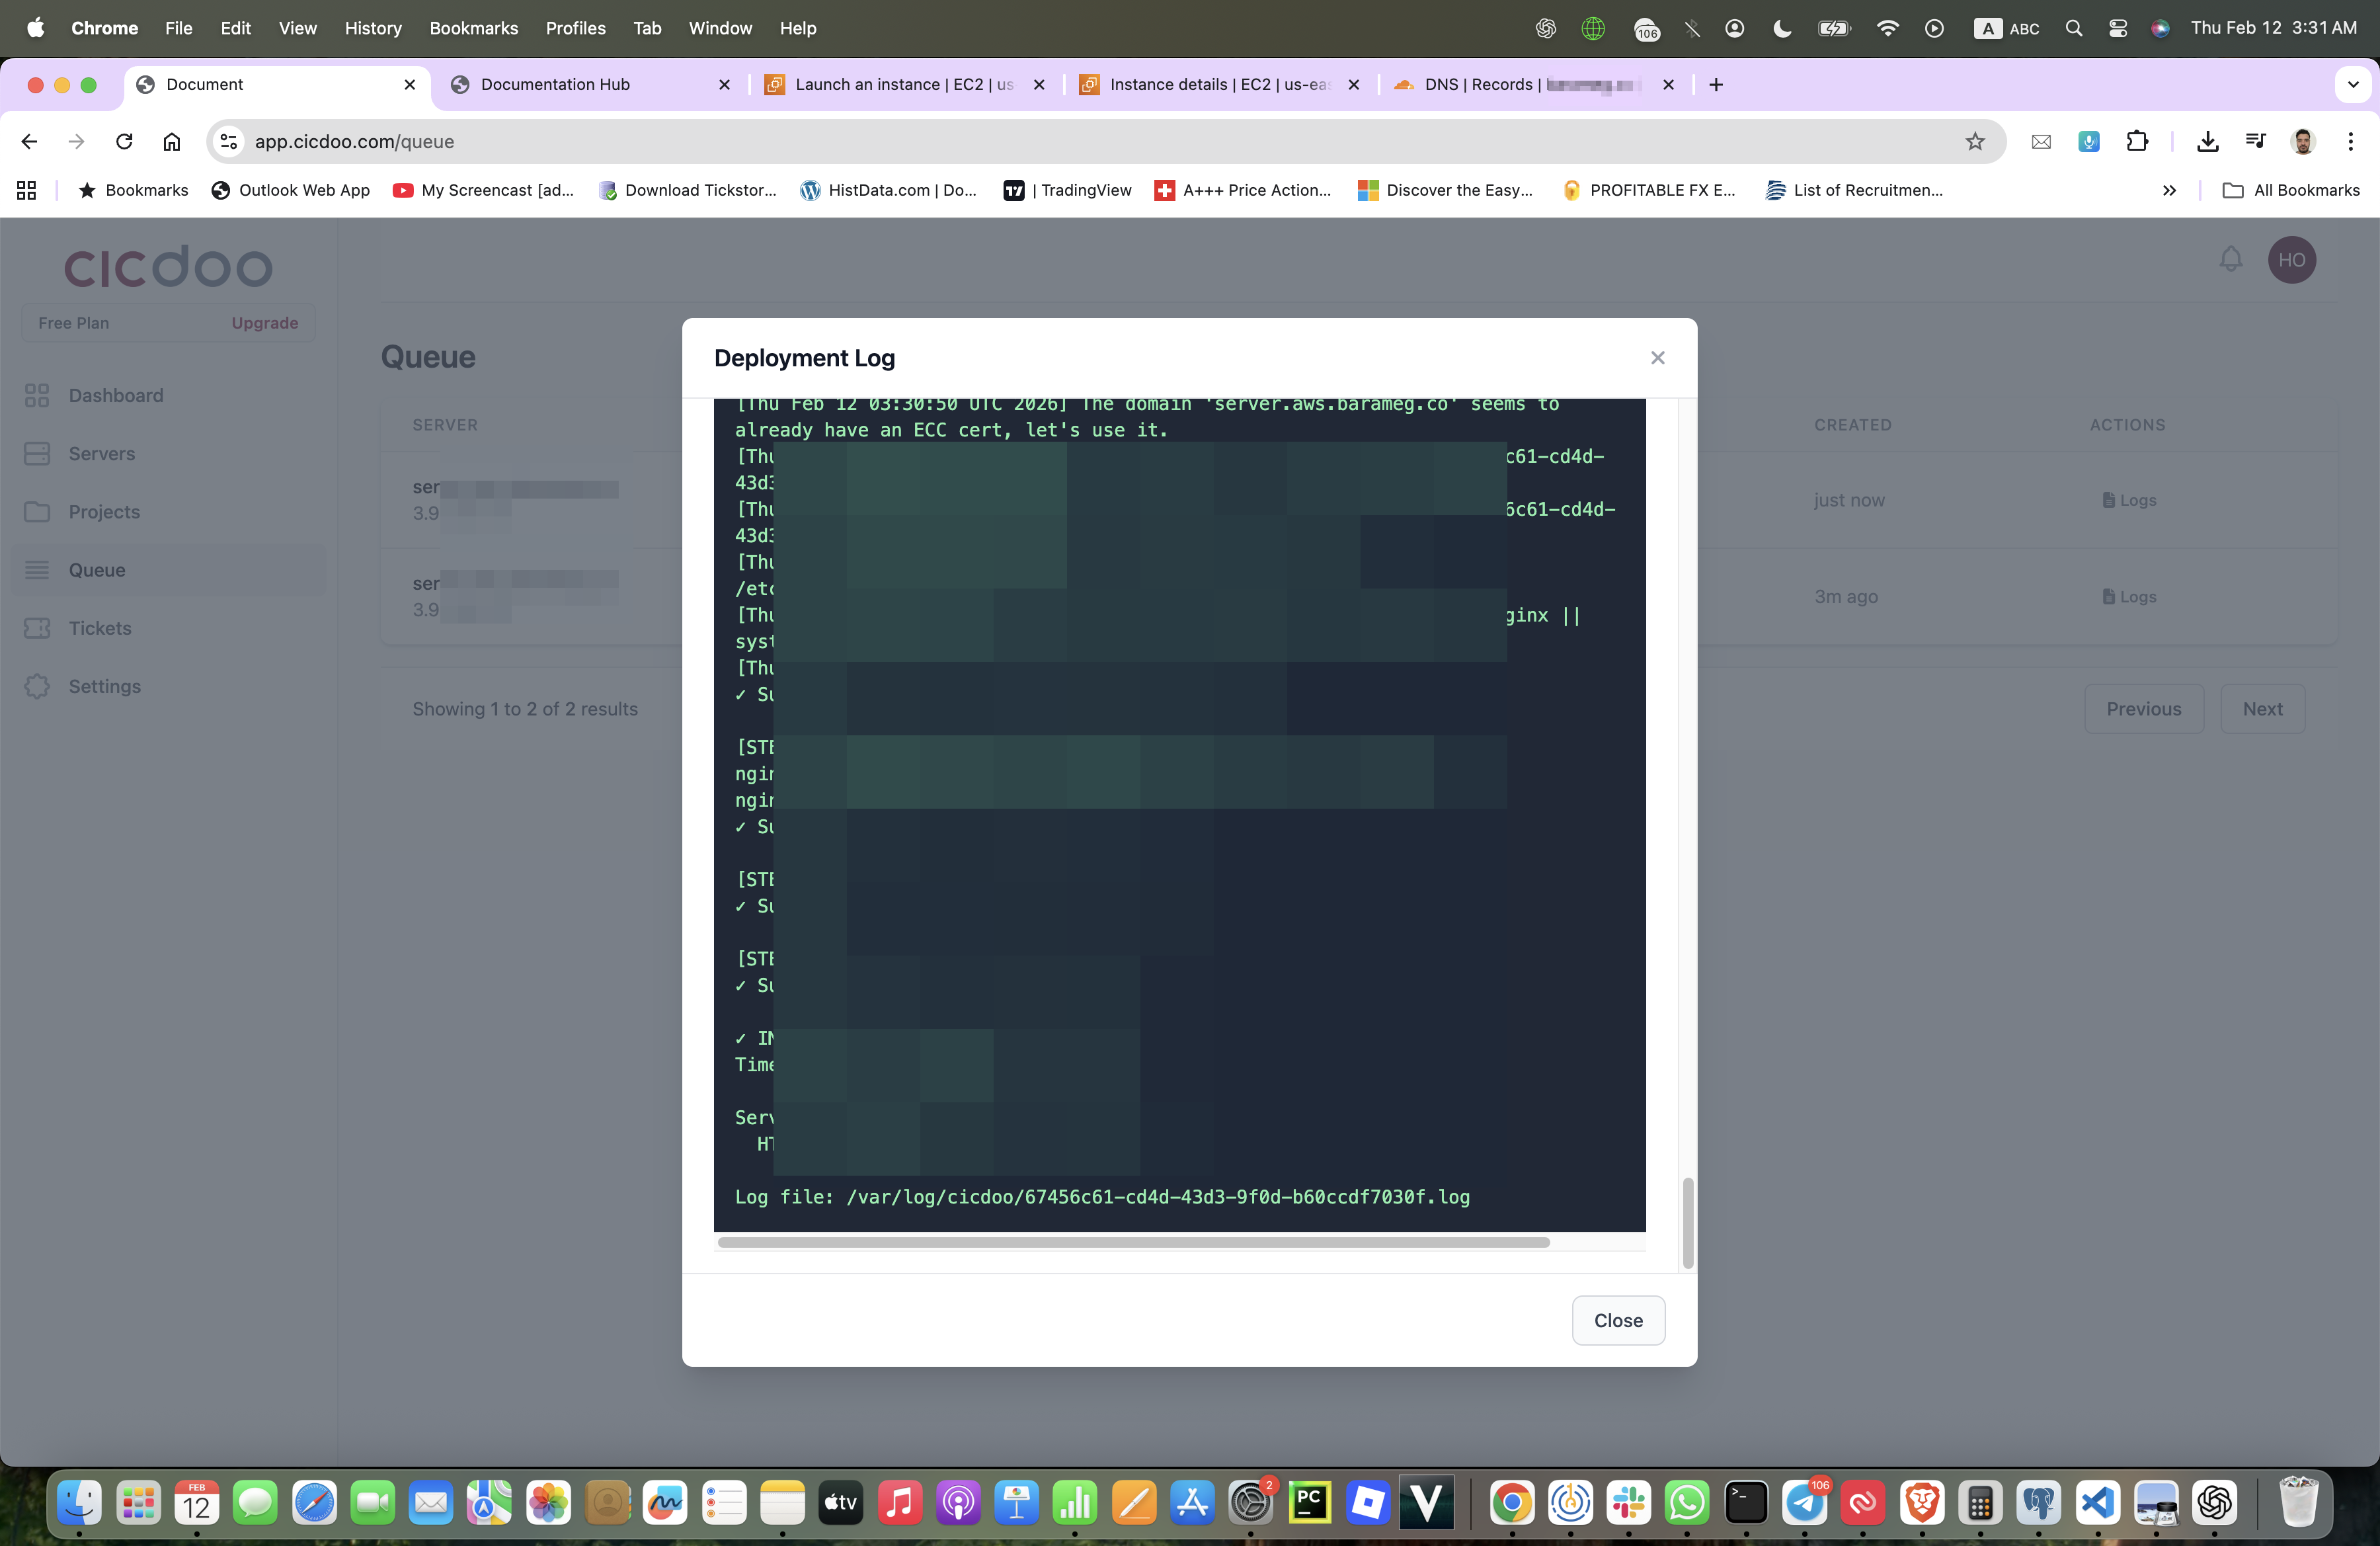
Task: Open the Projects folder icon in sidebar
Action: tap(37, 511)
